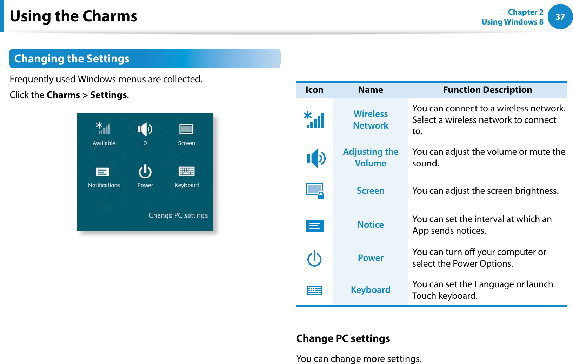Click the Power name link
Image resolution: width=573 pixels, height=364 pixels.
(x=371, y=258)
